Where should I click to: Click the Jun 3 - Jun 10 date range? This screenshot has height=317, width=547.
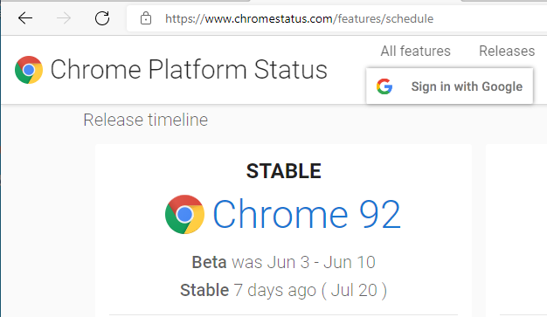322,262
